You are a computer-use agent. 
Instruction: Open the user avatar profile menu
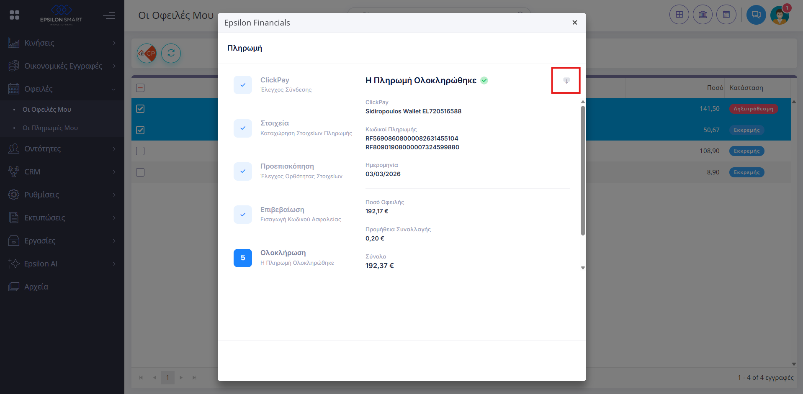click(x=780, y=15)
